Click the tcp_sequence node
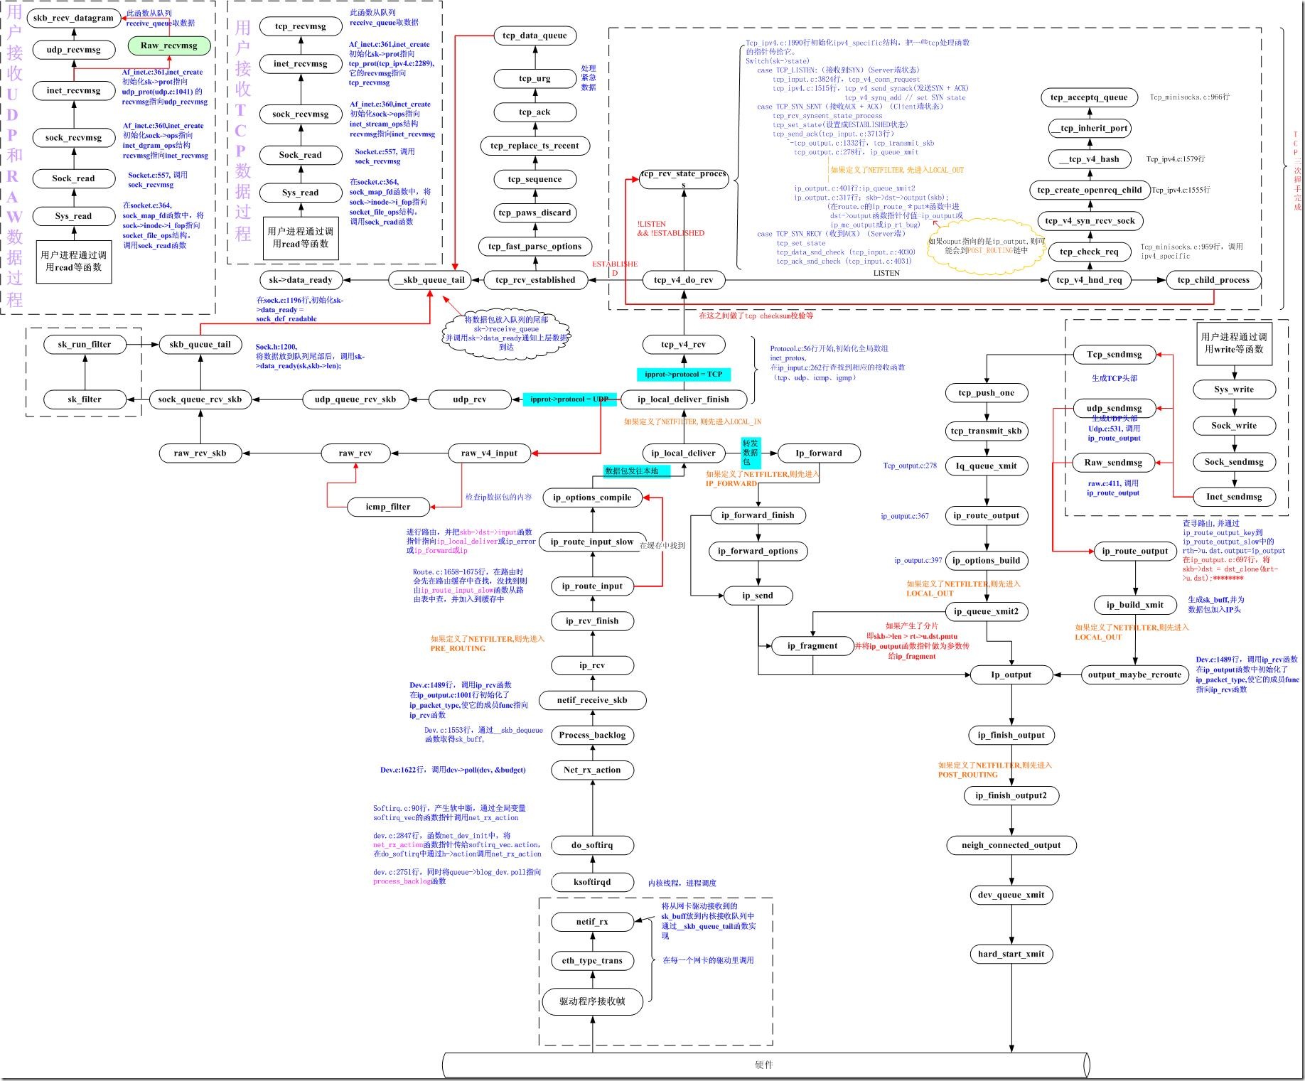 coord(535,179)
